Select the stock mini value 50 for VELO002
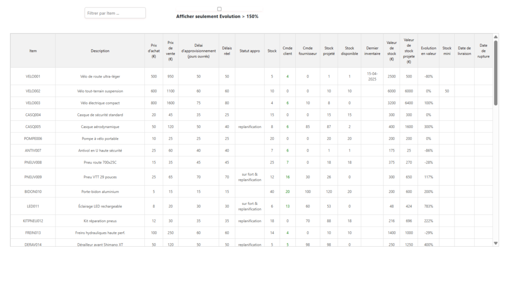The height and width of the screenshot is (285, 517). tap(447, 91)
